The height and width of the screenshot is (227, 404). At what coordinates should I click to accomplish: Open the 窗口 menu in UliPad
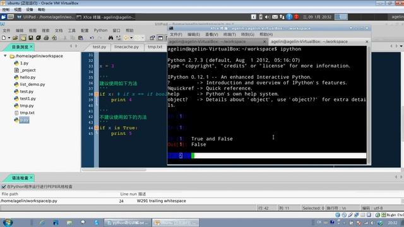[x=116, y=30]
